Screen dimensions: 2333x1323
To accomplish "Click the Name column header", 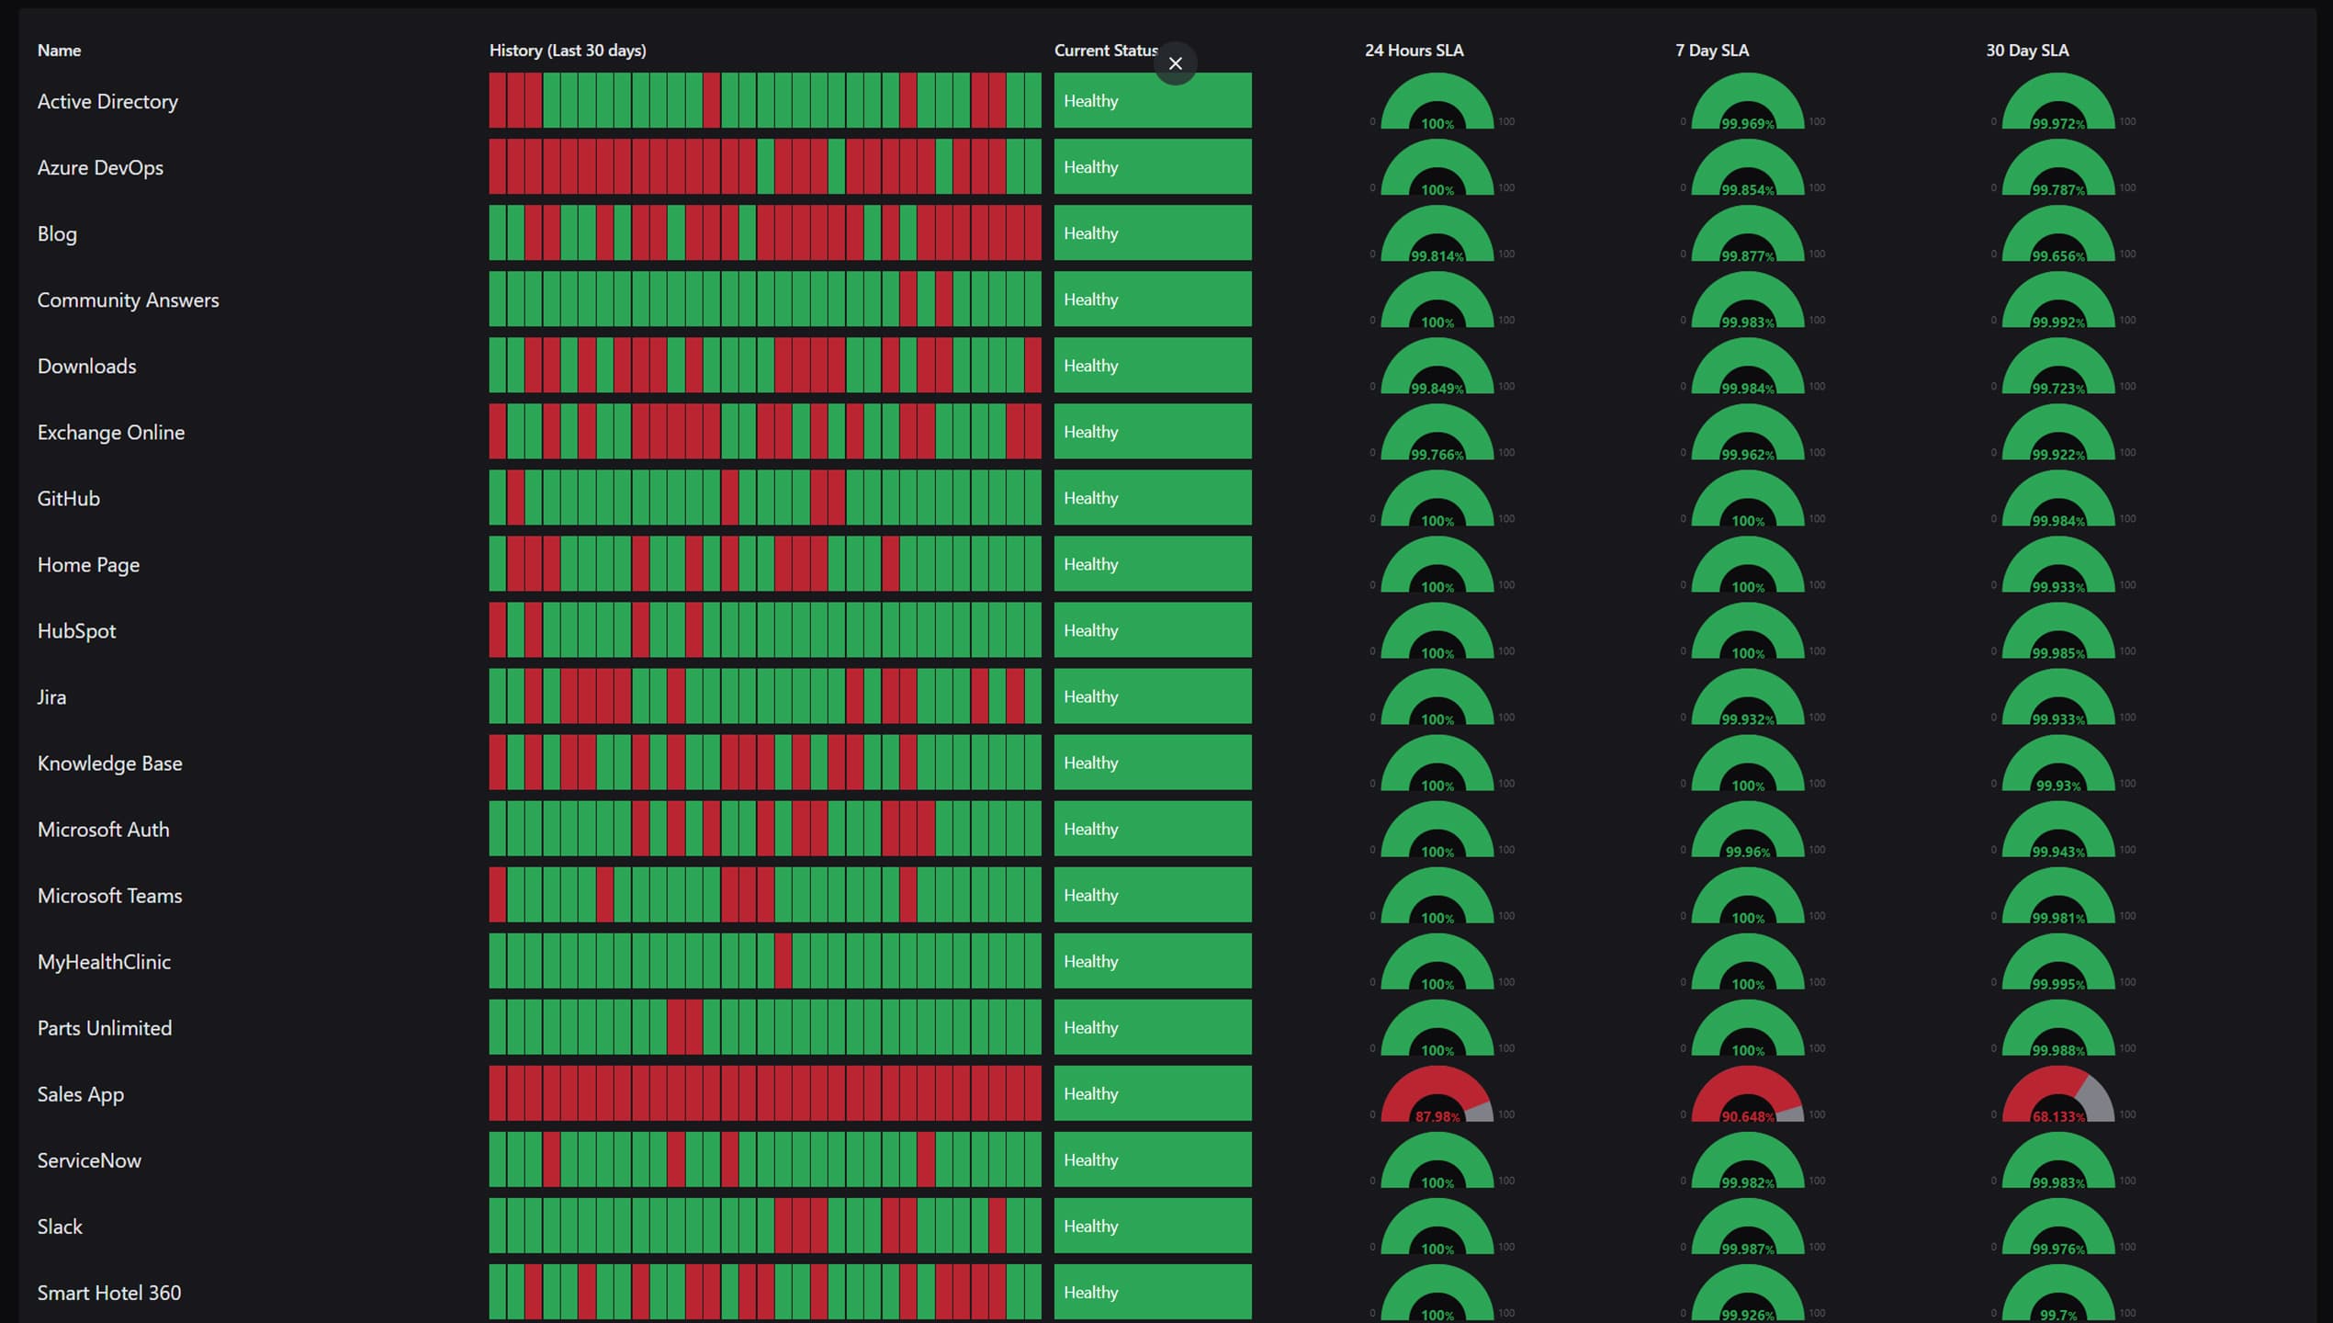I will tap(59, 51).
